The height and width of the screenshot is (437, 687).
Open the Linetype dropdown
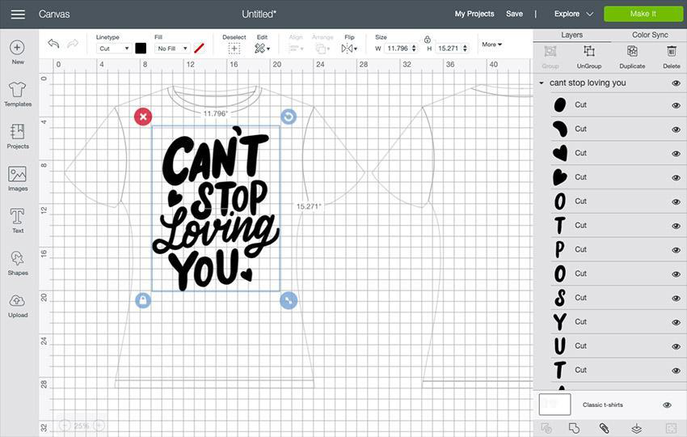[114, 49]
